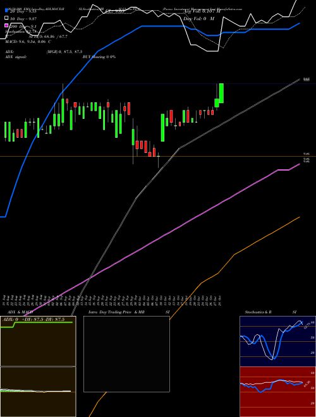Select the 'BUY Slowing @ 0%' text
The image size is (316, 417).
(99, 57)
